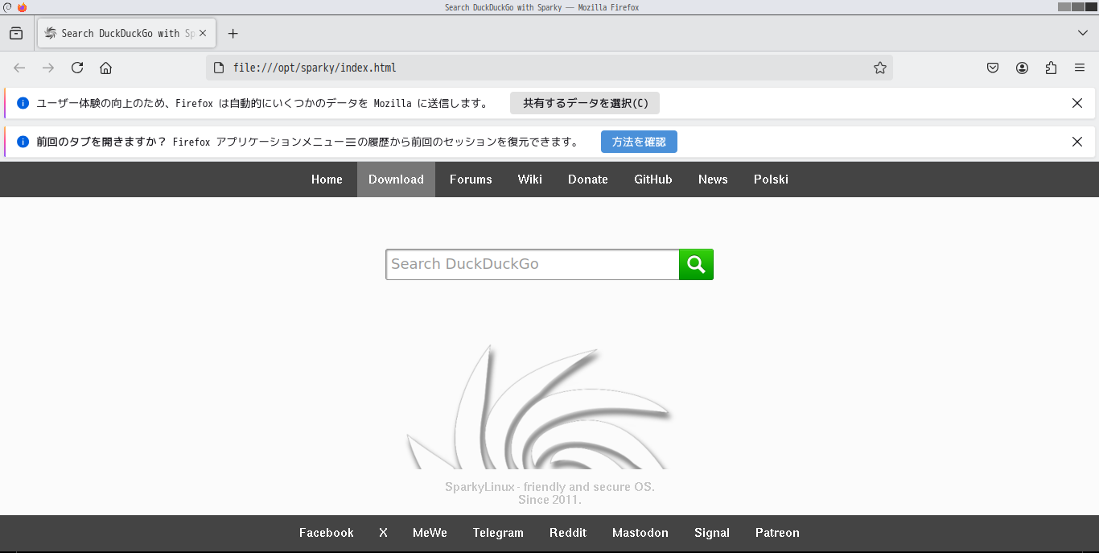This screenshot has width=1099, height=553.
Task: Go forward with the forward arrow
Action: (x=48, y=68)
